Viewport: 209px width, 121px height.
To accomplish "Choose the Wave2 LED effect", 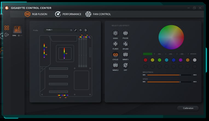I will tap(115, 65).
